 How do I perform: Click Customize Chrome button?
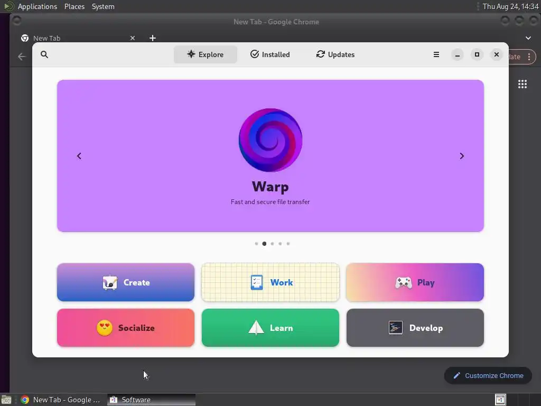click(488, 376)
